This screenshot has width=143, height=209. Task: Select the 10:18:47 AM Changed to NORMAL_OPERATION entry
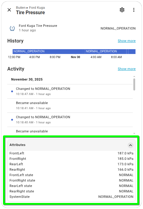click(x=70, y=91)
